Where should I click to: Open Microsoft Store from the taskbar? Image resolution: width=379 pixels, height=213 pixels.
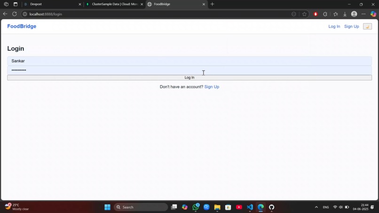(x=228, y=207)
